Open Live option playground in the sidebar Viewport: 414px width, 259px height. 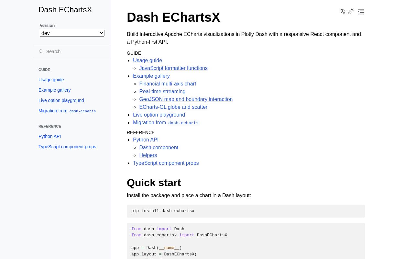61,100
